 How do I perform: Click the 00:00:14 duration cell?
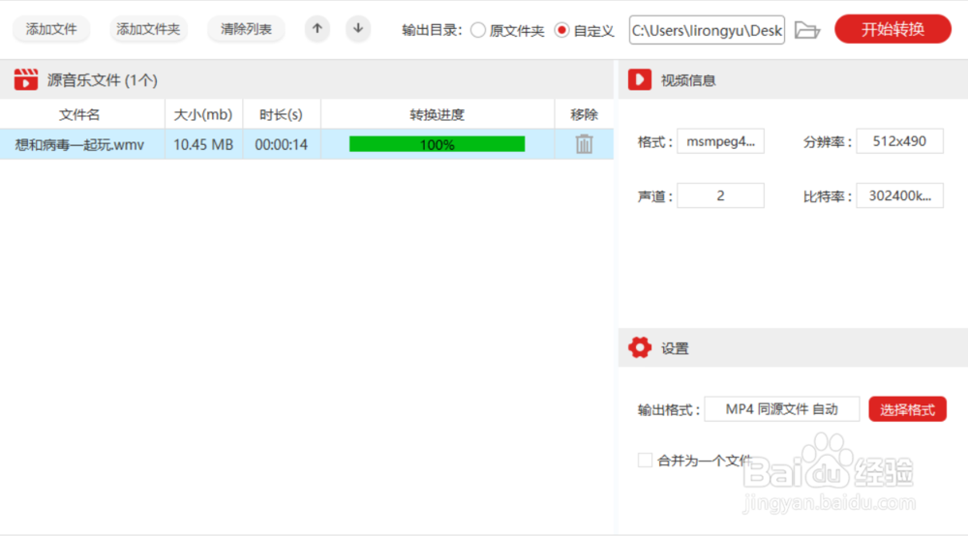coord(282,144)
